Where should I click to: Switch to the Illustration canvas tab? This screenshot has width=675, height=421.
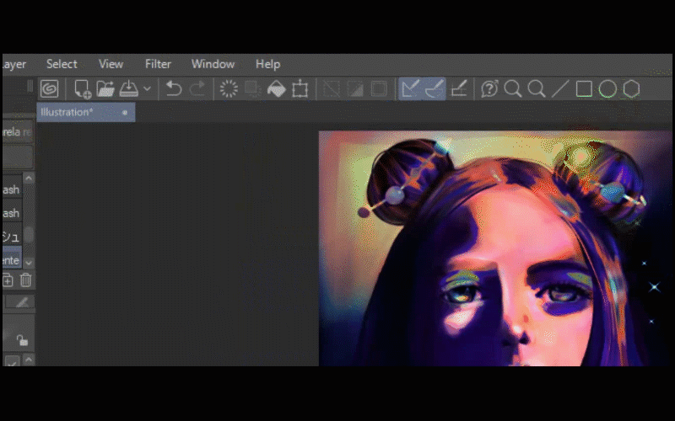point(67,112)
